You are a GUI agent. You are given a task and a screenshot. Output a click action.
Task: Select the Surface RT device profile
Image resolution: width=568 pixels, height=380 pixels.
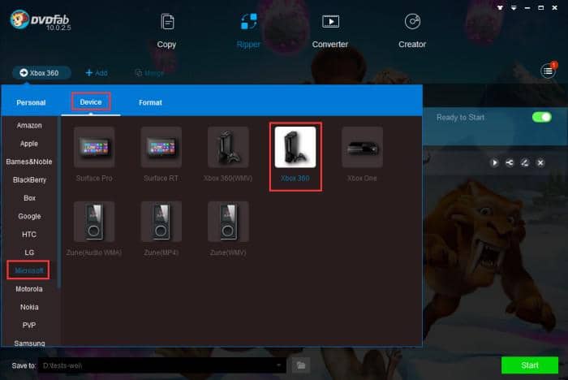tap(161, 154)
